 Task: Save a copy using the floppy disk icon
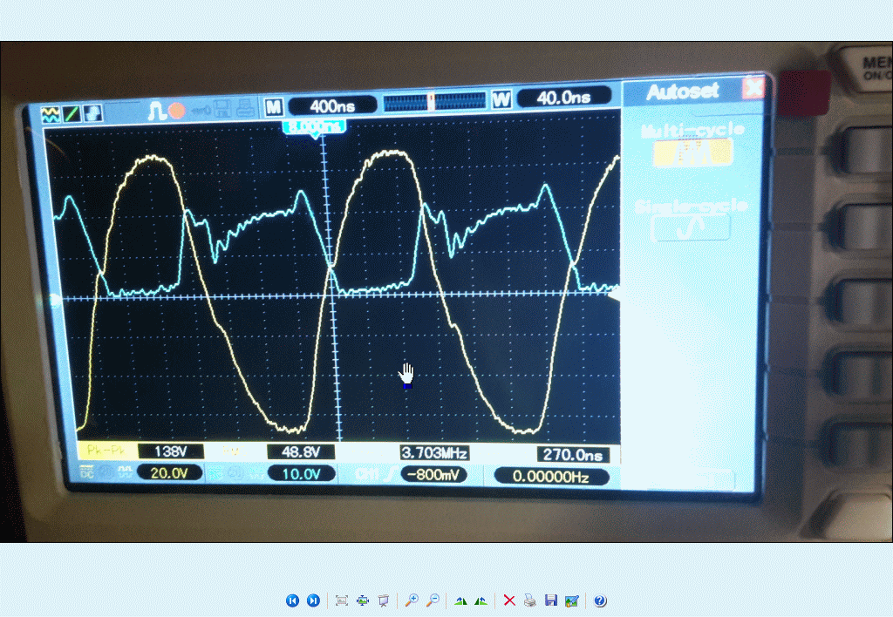click(x=551, y=600)
